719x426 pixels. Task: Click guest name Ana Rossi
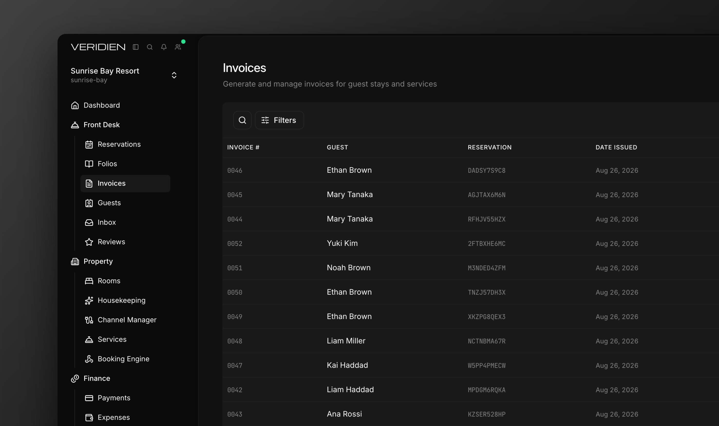(344, 414)
